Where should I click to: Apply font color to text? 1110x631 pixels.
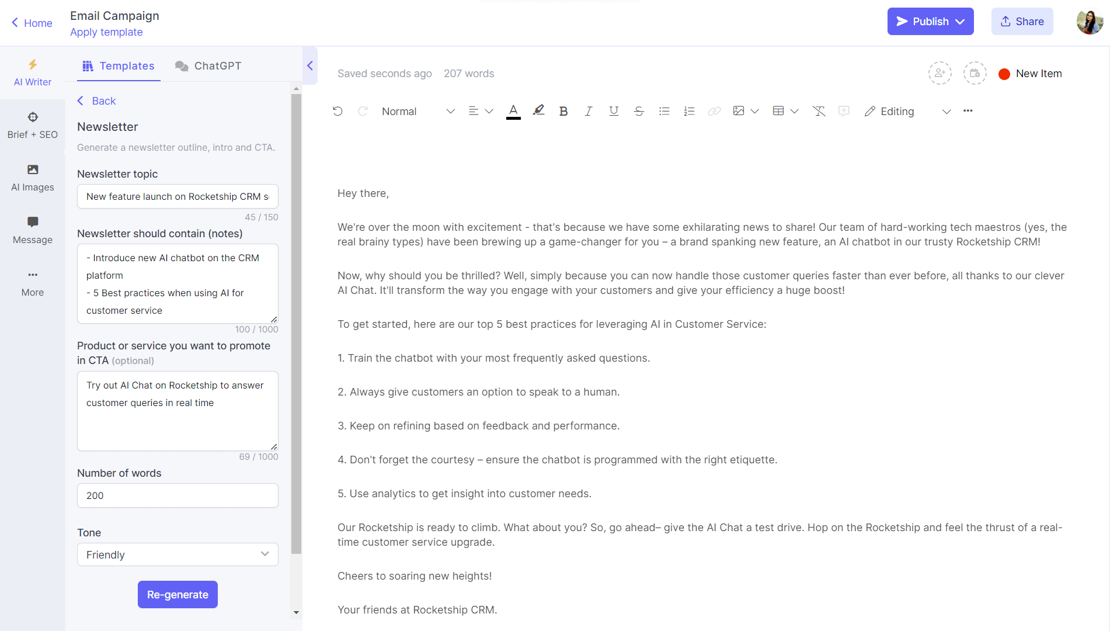point(513,111)
